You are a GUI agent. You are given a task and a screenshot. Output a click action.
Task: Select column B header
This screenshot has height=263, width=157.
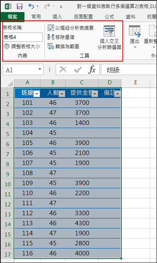(x=53, y=82)
